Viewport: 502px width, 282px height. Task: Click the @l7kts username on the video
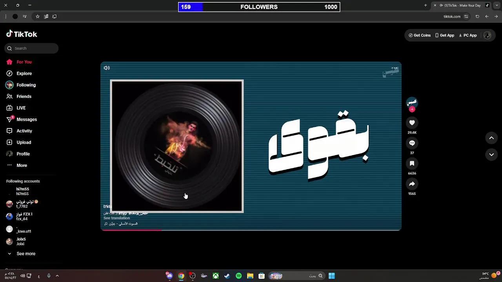(107, 206)
